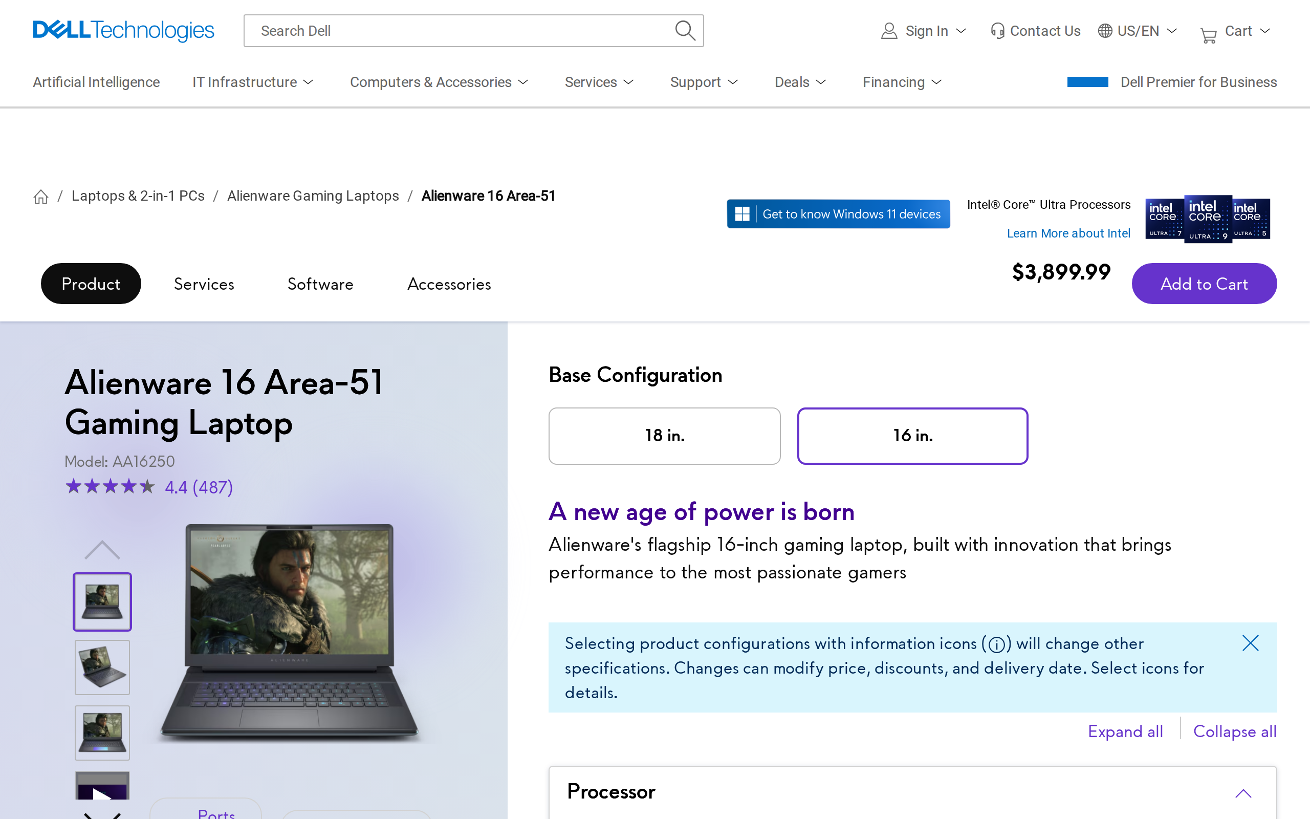
Task: Click the Windows logo in Windows 11 banner
Action: pyautogui.click(x=742, y=214)
